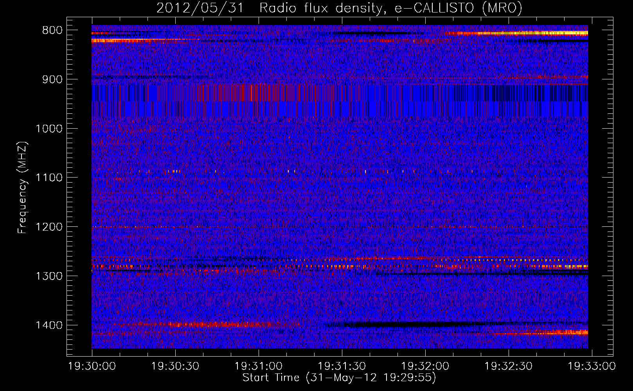Click the 'Start Time (31-May-12 19:29:55)' label

[339, 378]
